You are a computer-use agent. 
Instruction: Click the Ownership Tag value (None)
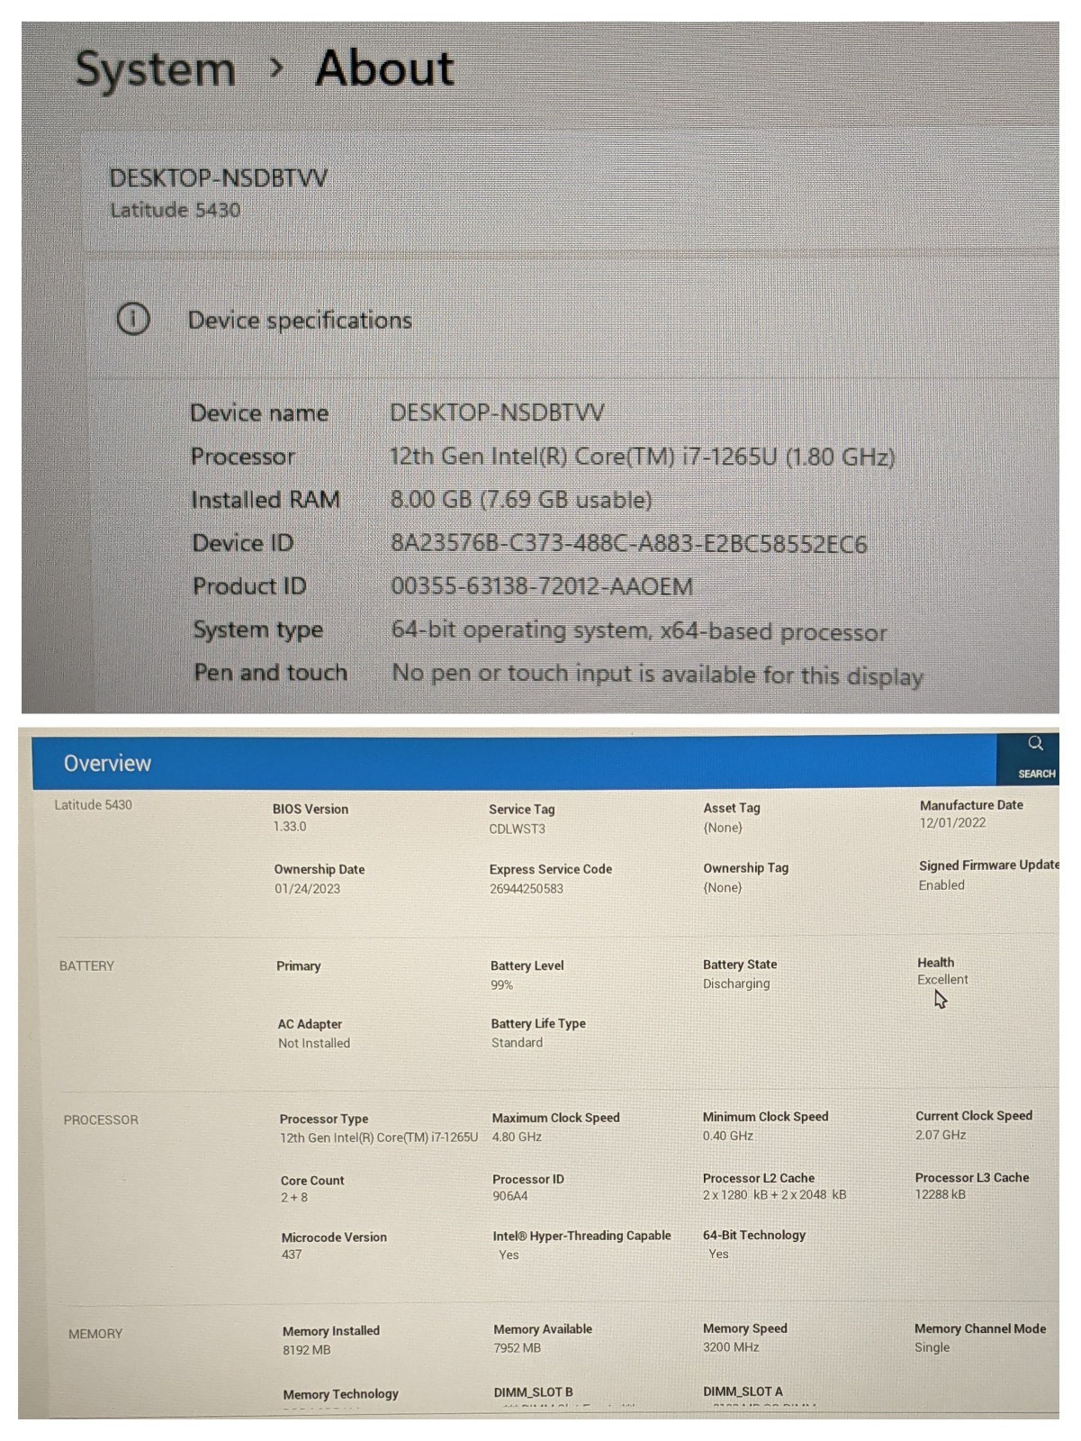pos(723,887)
